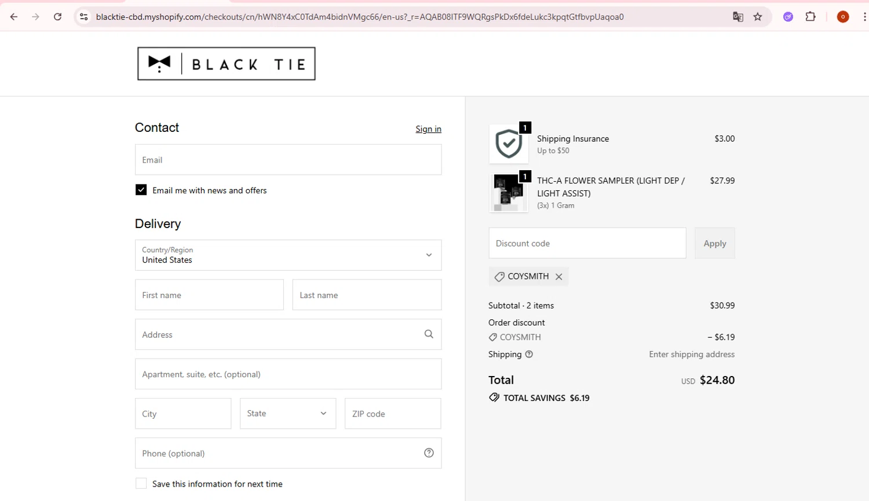The image size is (869, 501).
Task: Open the Country/Region dropdown
Action: [x=288, y=255]
